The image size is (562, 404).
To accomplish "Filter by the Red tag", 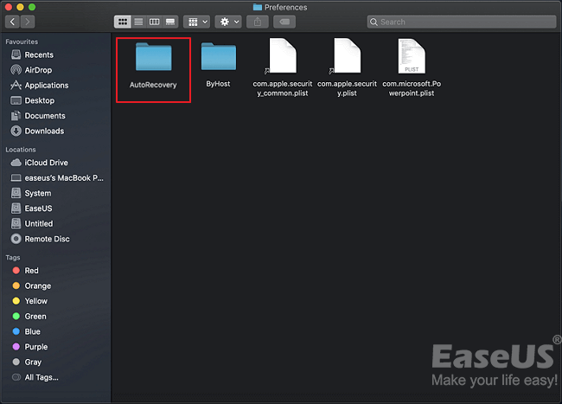I will coord(25,271).
